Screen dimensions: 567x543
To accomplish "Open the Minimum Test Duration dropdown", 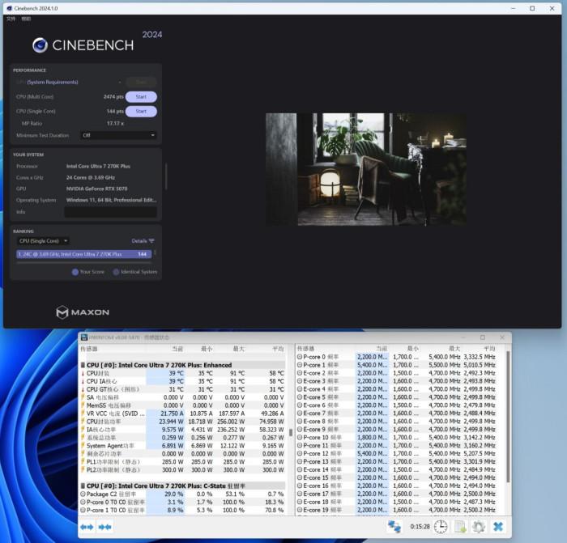I will [x=118, y=135].
